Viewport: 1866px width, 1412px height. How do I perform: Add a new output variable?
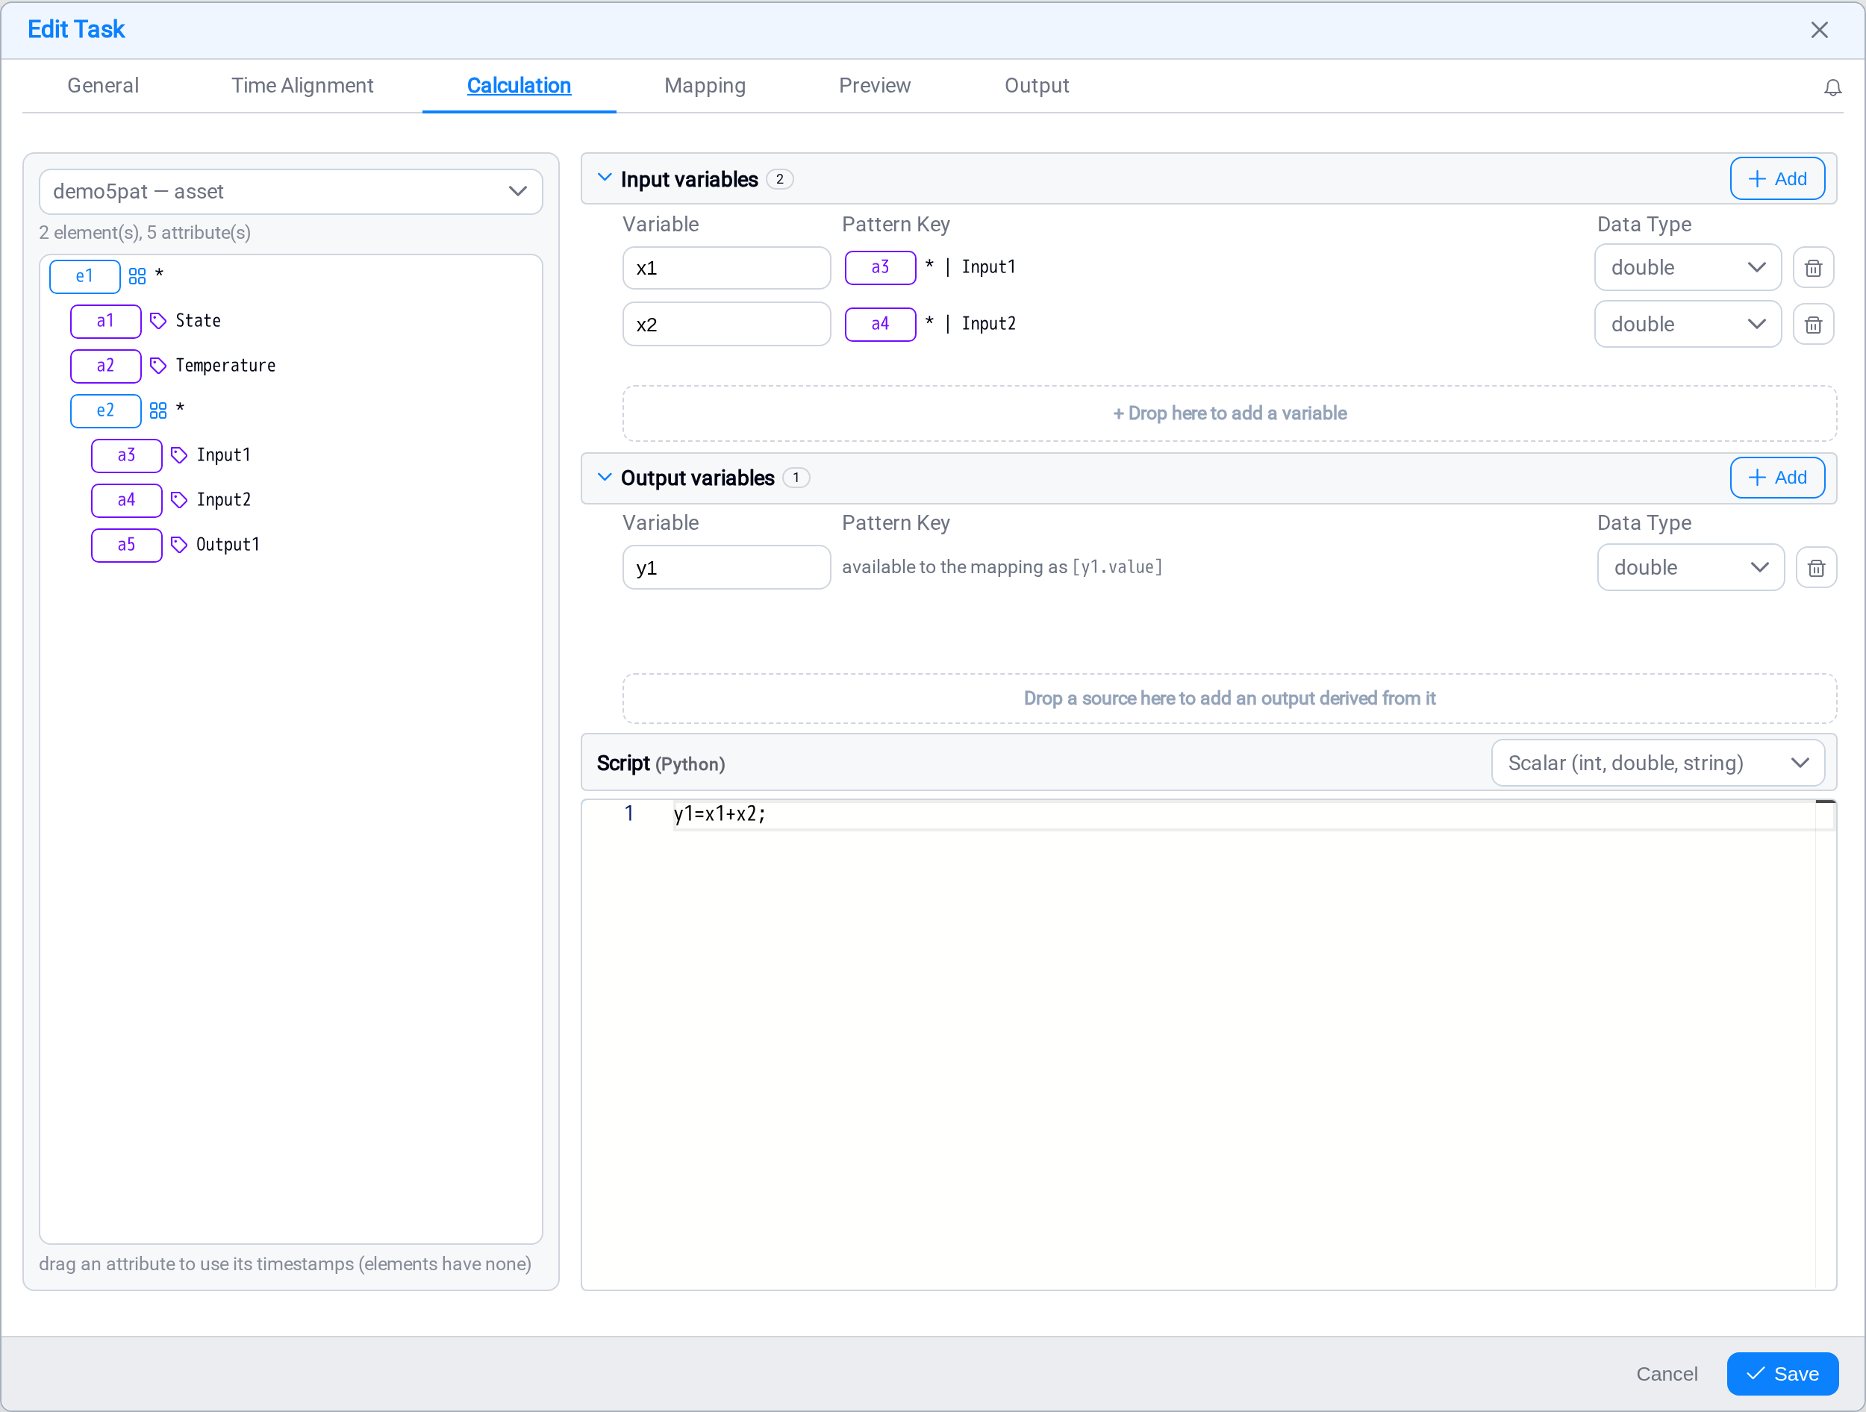click(1777, 478)
